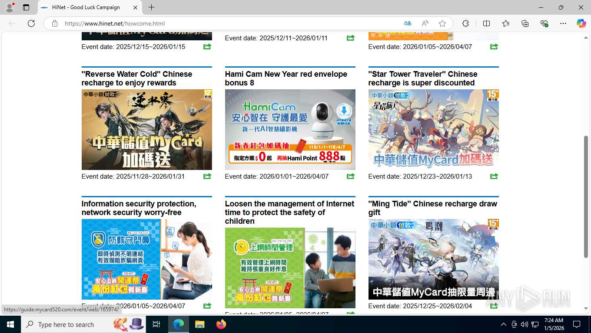
Task: Click event date 2025/12/23~2026/01/13 text
Action: (420, 176)
